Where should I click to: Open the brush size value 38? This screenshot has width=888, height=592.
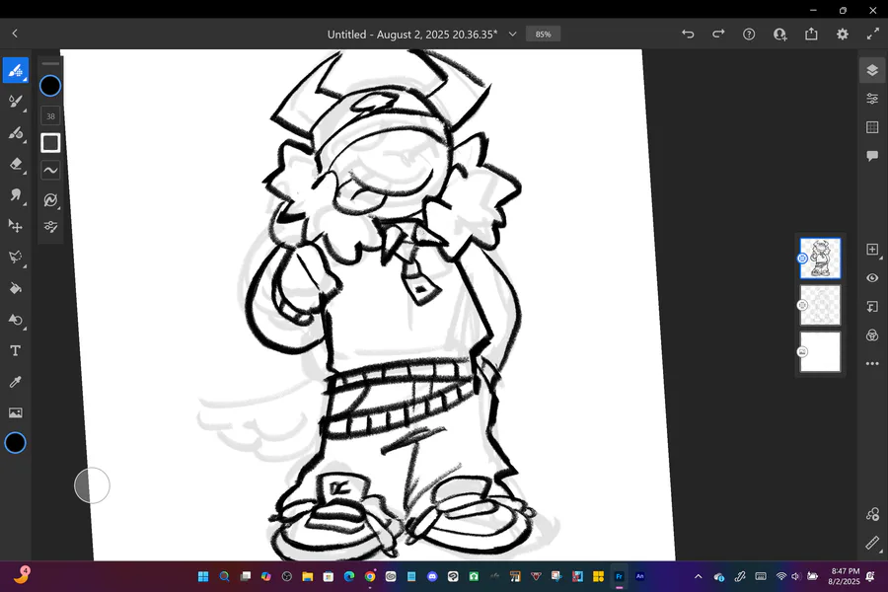tap(50, 116)
